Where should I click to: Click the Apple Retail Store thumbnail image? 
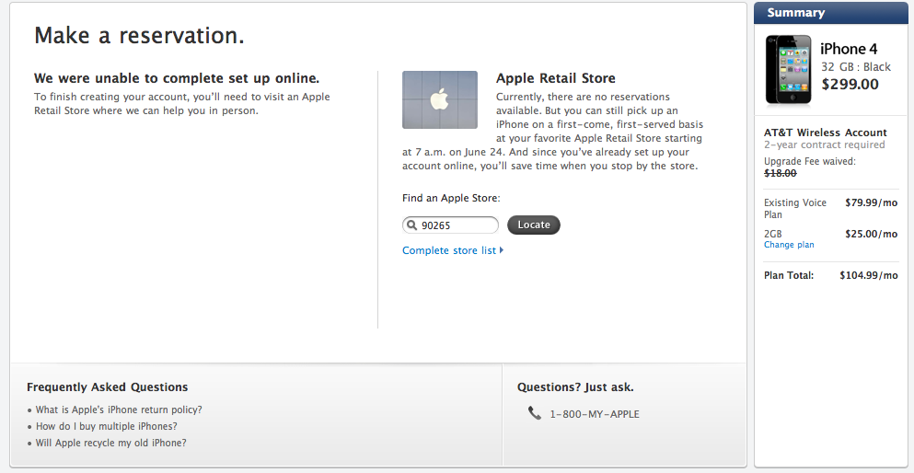[x=440, y=99]
